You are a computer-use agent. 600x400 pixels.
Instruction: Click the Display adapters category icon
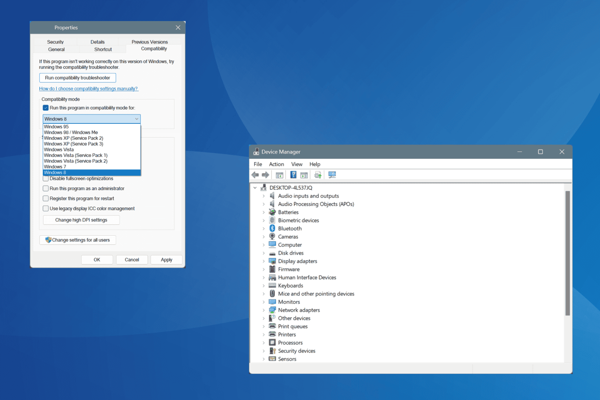tap(272, 261)
